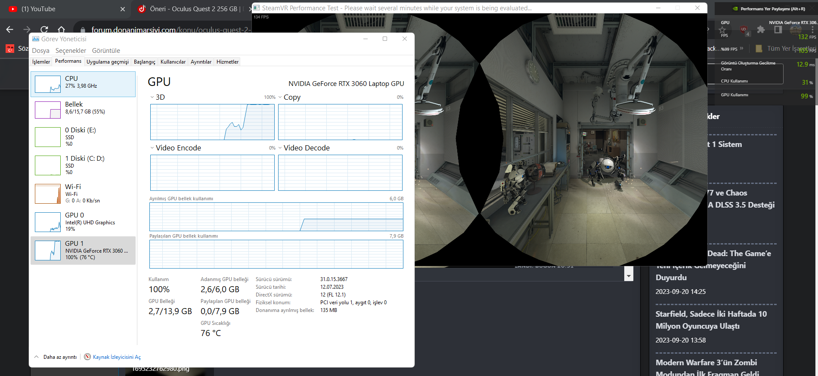Open the Görüntüle menu
Screen dimensions: 818x376
pyautogui.click(x=106, y=51)
